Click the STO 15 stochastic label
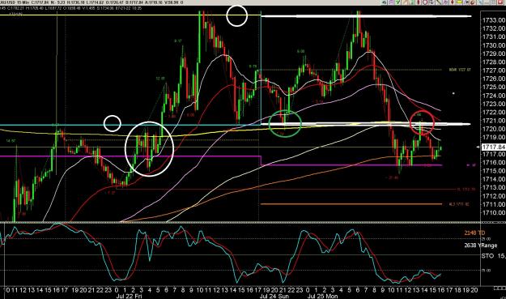The height and width of the screenshot is (299, 506). click(493, 256)
